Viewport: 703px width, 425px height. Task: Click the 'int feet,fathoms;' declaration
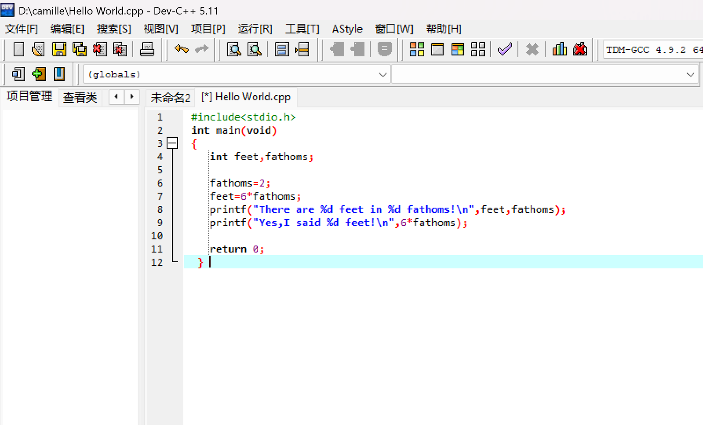pos(262,157)
